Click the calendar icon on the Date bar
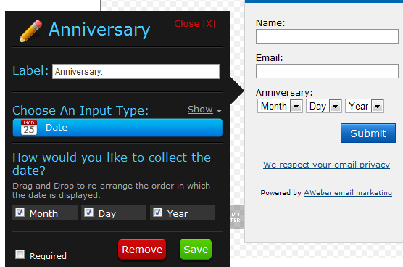Screen dimensions: 403x267 (29, 127)
